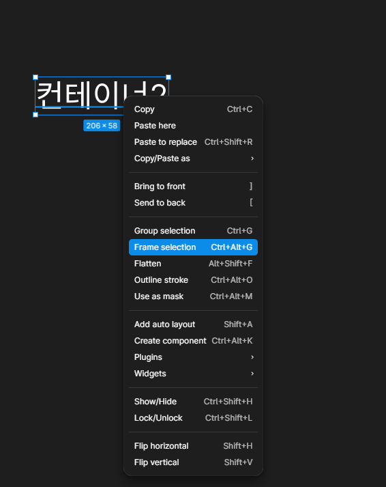Choose Use as mask
The height and width of the screenshot is (487, 386).
coord(193,296)
